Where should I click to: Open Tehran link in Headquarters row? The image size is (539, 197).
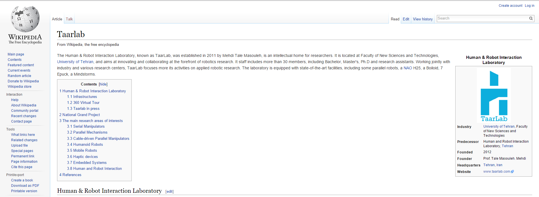[489, 165]
